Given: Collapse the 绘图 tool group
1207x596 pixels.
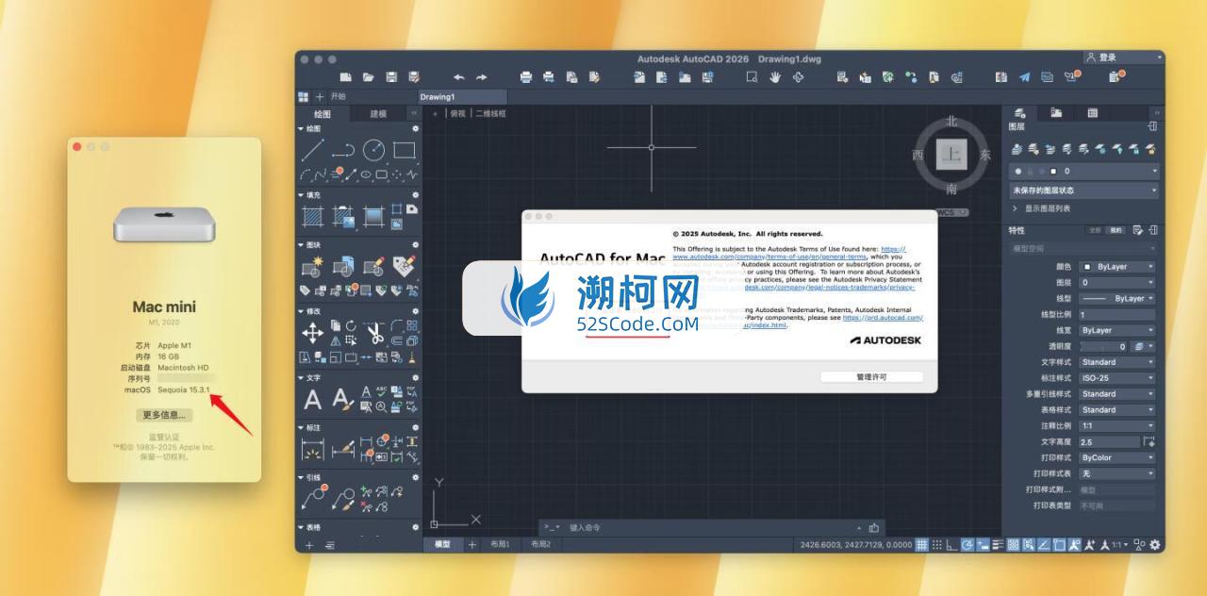Looking at the screenshot, I should coord(302,129).
